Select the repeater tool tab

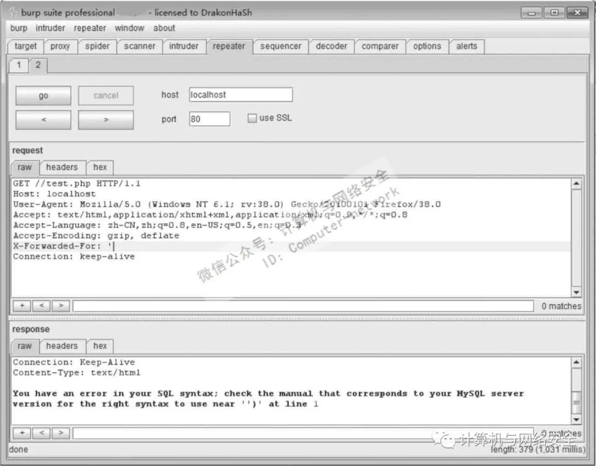(229, 46)
